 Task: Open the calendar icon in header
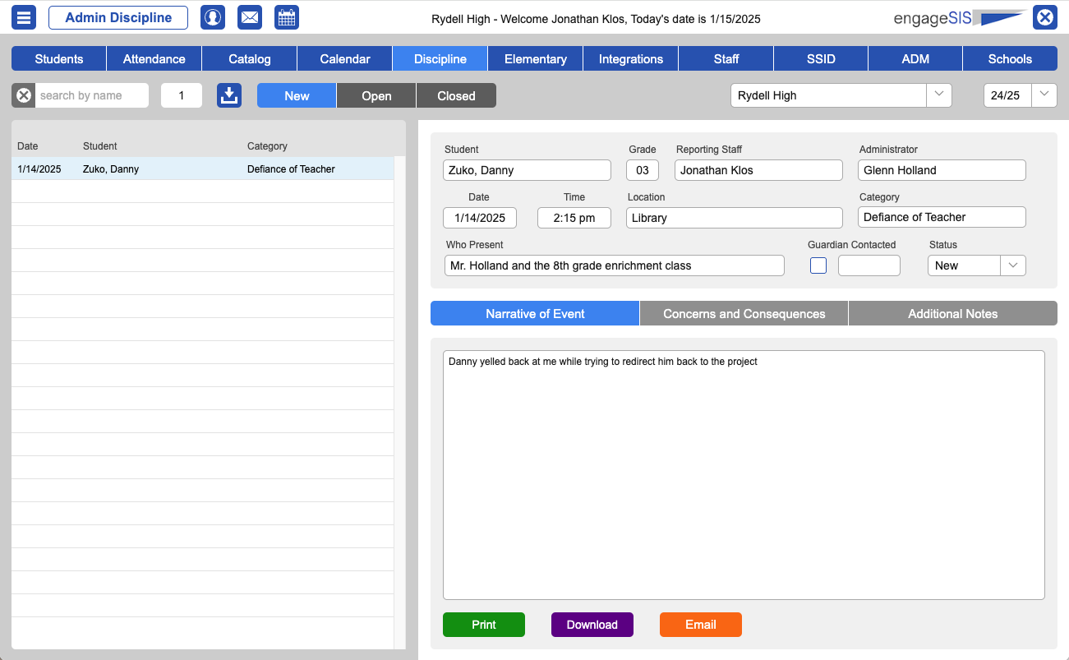click(x=287, y=17)
